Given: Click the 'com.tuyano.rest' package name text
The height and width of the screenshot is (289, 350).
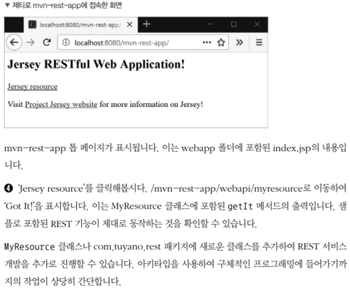Looking at the screenshot, I should [x=127, y=247].
